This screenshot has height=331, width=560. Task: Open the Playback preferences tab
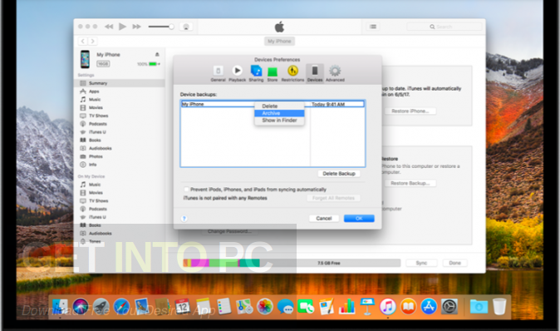coord(237,74)
